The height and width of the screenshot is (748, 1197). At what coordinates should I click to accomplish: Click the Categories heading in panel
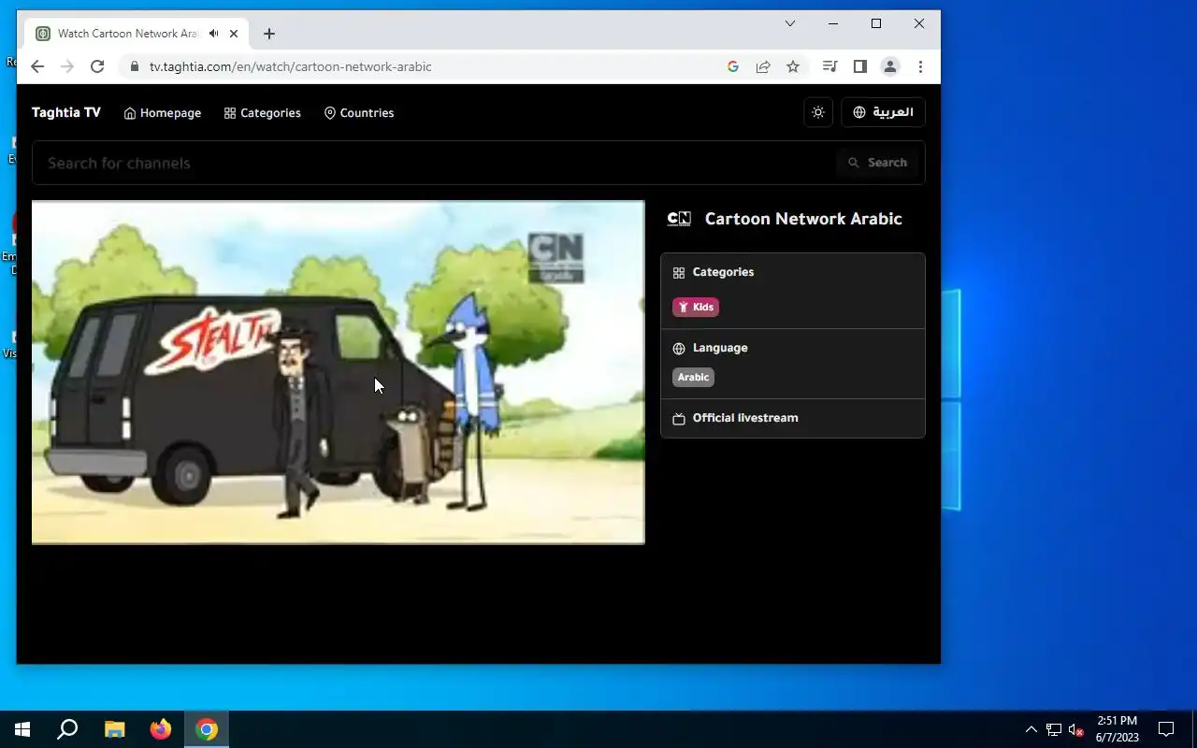[x=723, y=272]
